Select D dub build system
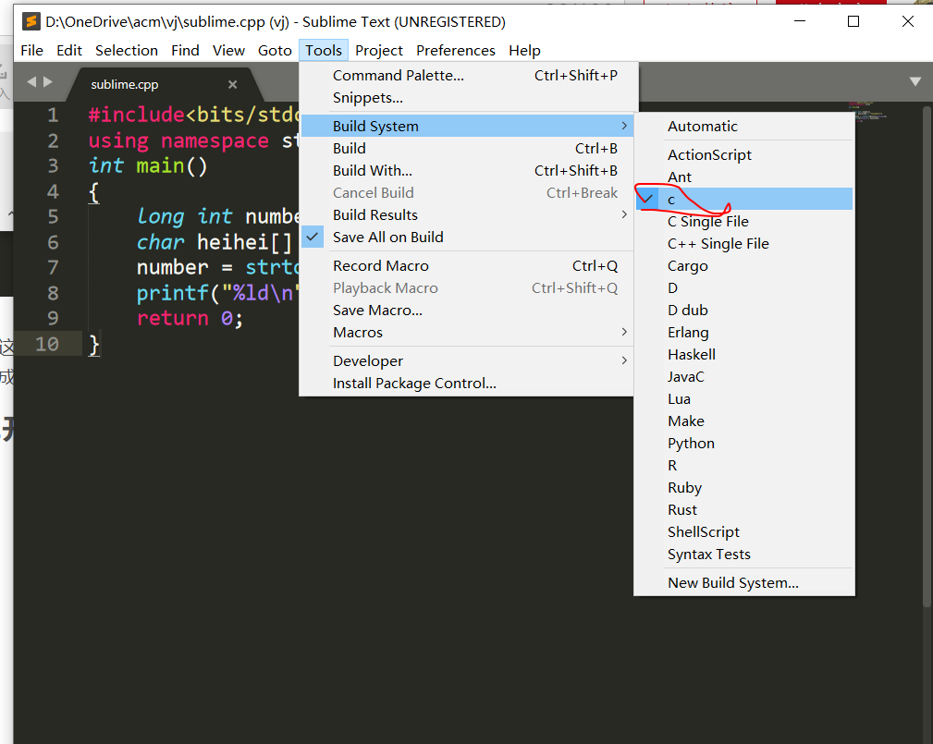 click(x=744, y=310)
